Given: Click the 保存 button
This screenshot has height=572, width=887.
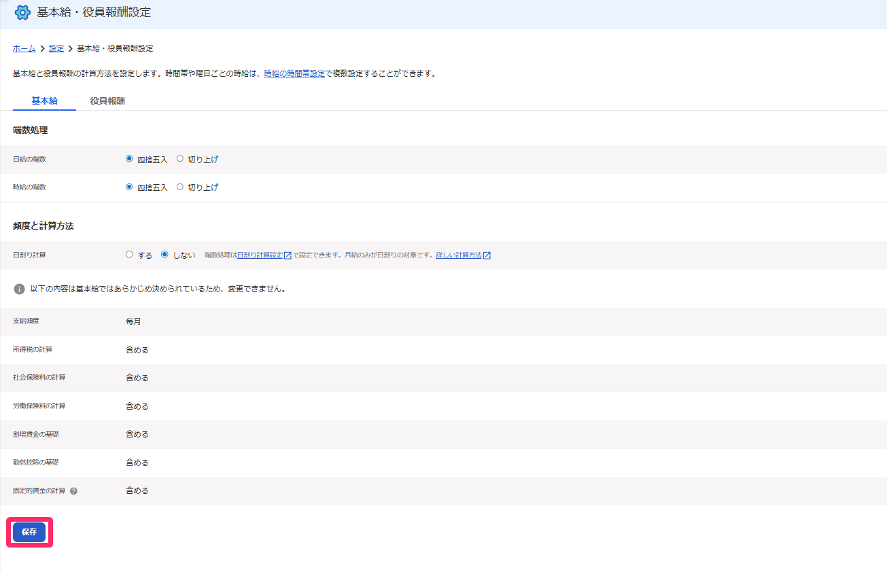Looking at the screenshot, I should (x=29, y=533).
